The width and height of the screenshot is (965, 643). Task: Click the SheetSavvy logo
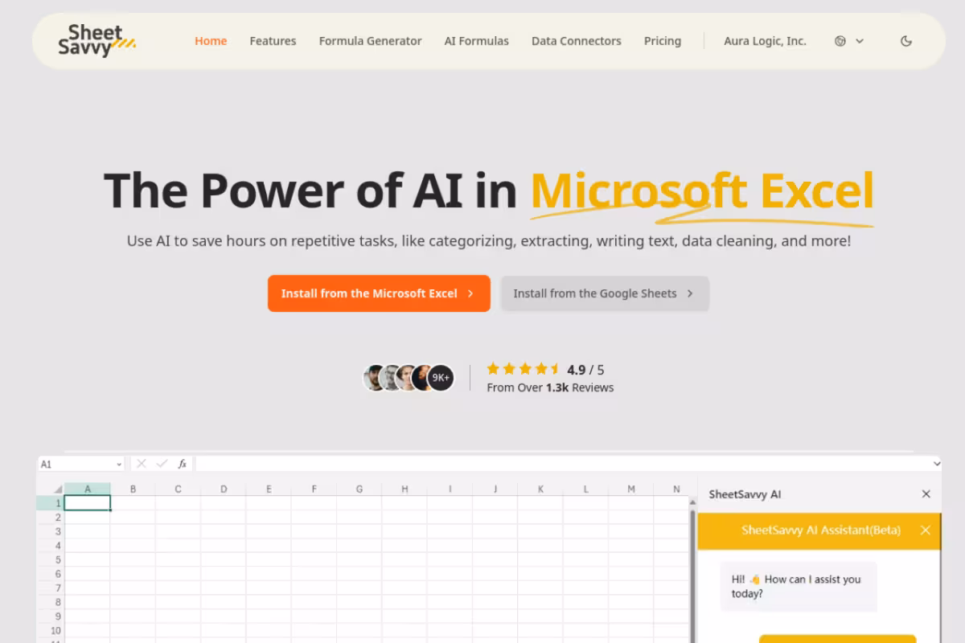tap(96, 40)
